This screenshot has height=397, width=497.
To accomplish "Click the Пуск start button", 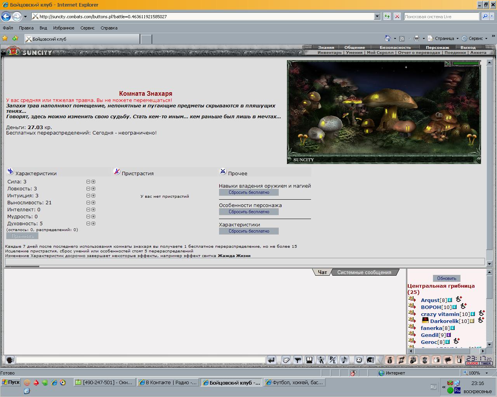I will pyautogui.click(x=10, y=382).
